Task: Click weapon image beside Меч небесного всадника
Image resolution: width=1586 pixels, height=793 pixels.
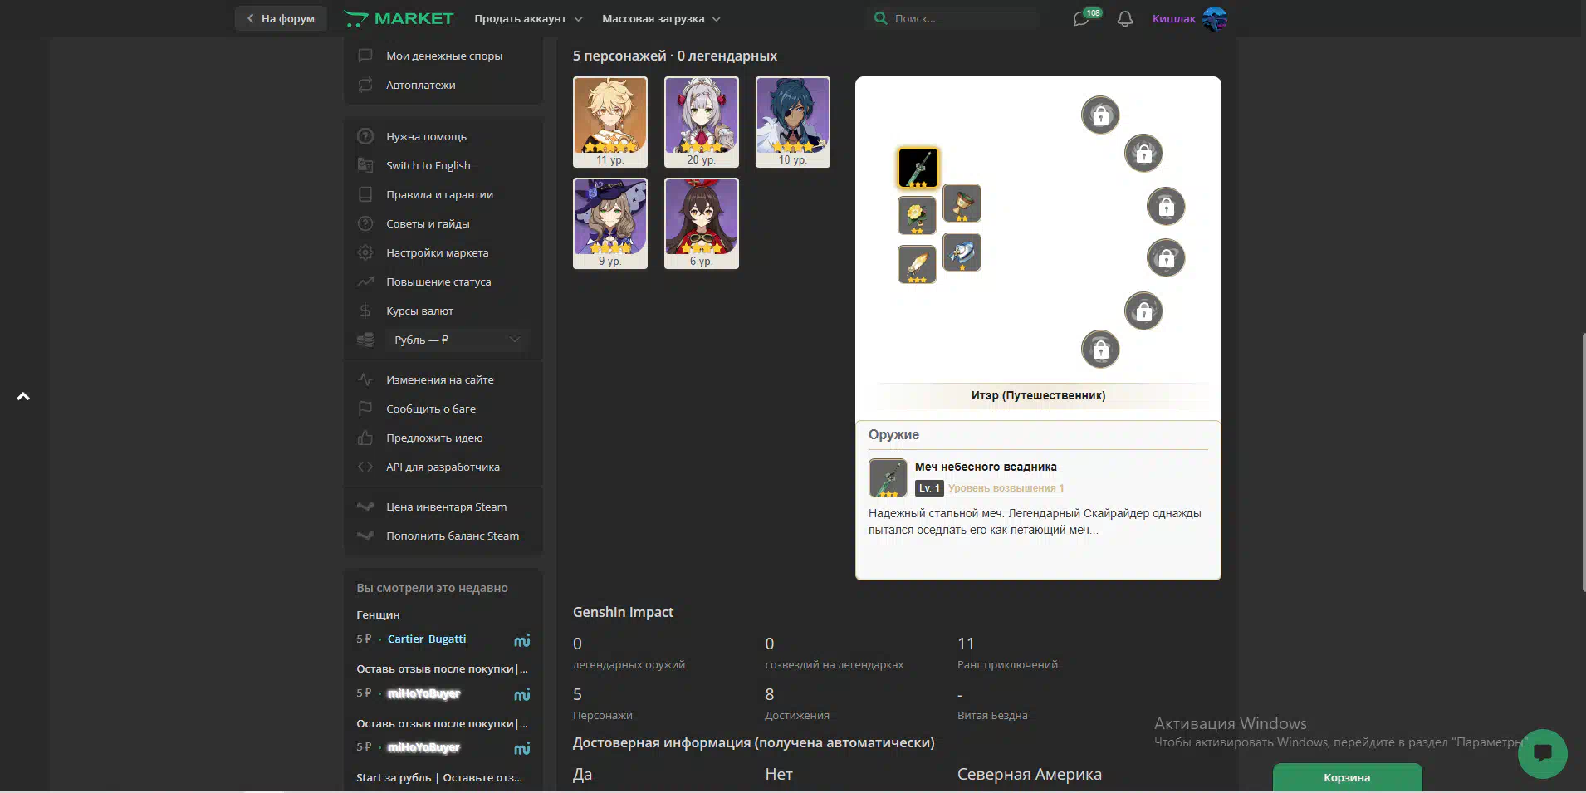Action: [x=888, y=477]
